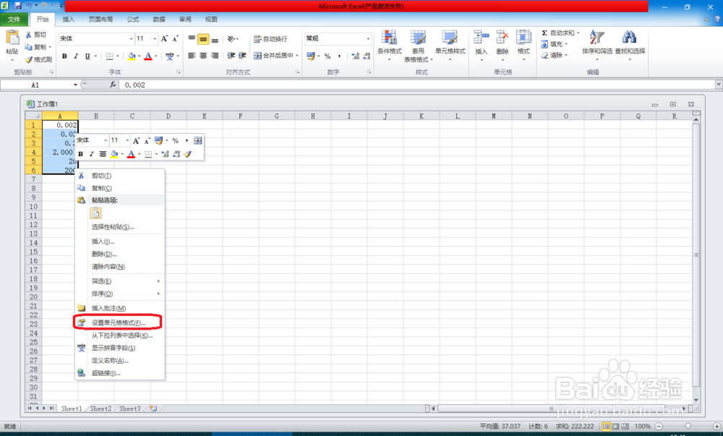Click the ribbon increase decimal icon
Viewport: 723px width, 436px height.
(x=356, y=56)
